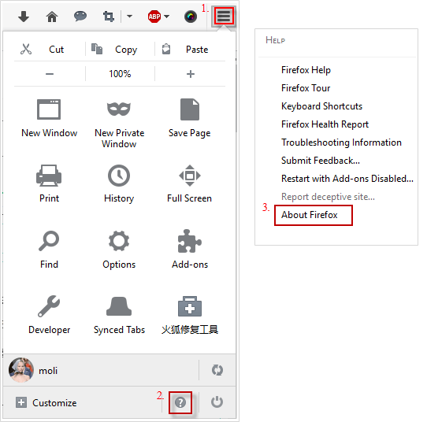Viewport: 427px width, 422px height.
Task: Open the Find tool
Action: pyautogui.click(x=49, y=250)
